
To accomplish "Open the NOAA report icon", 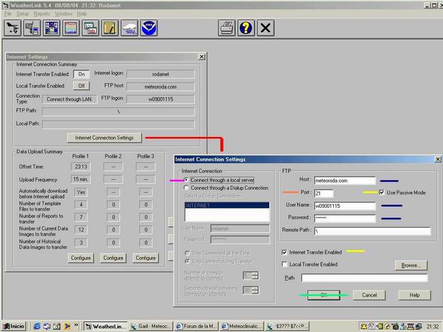I will click(149, 28).
